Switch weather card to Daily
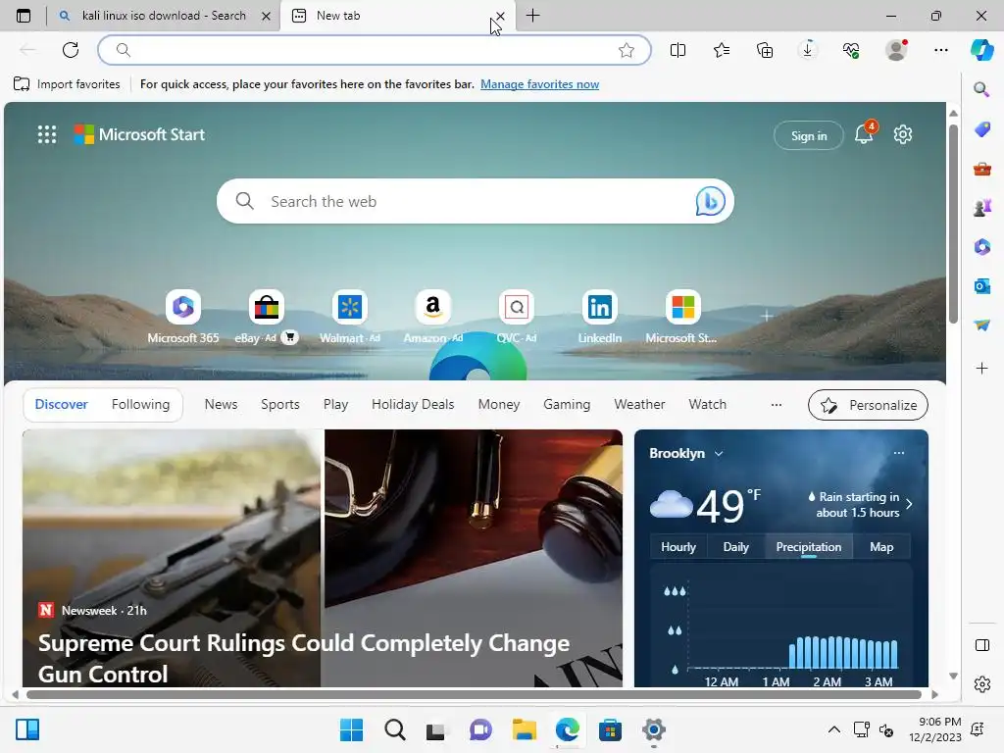 tap(735, 547)
